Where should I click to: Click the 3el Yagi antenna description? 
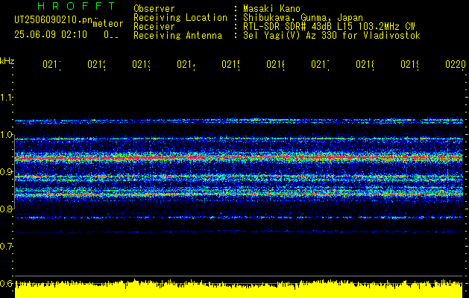tap(332, 36)
